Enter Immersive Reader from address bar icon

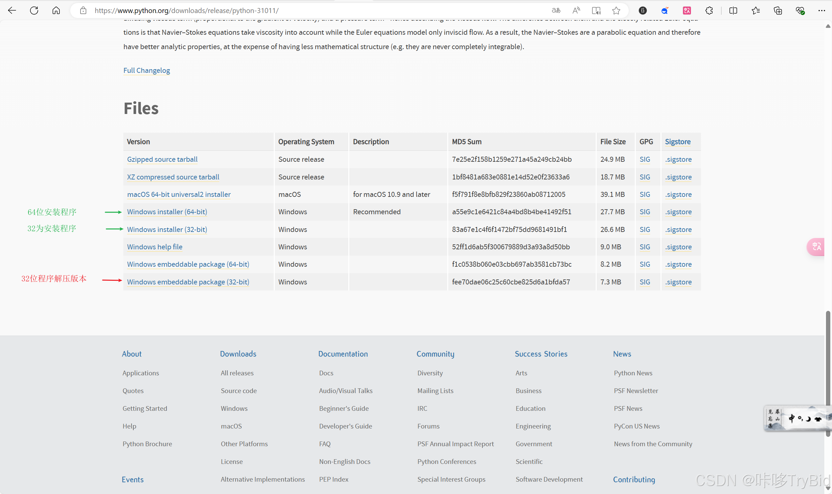click(596, 10)
